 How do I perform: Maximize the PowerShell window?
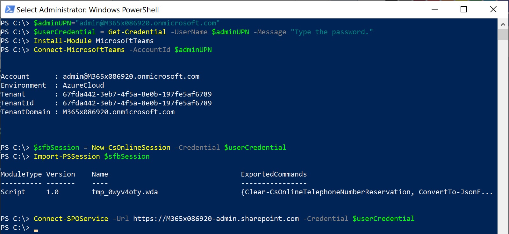(x=464, y=9)
